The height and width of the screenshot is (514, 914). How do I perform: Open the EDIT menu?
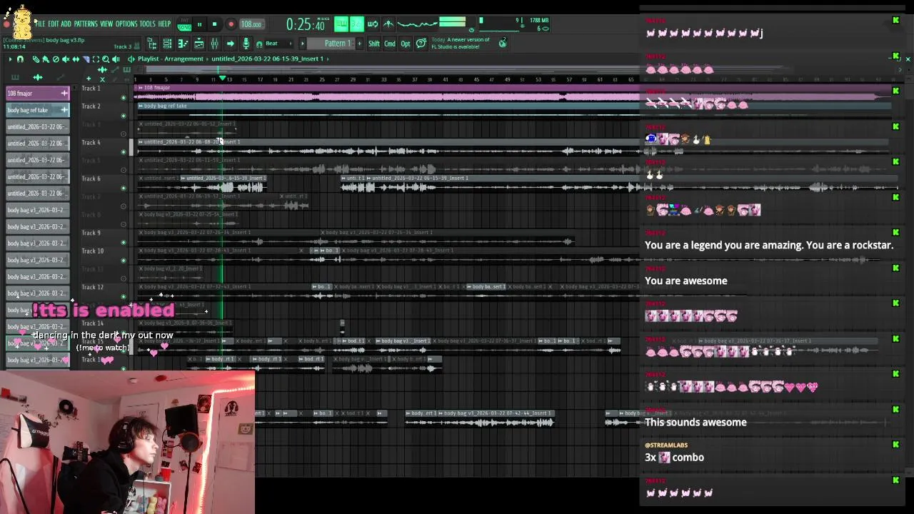pyautogui.click(x=54, y=24)
